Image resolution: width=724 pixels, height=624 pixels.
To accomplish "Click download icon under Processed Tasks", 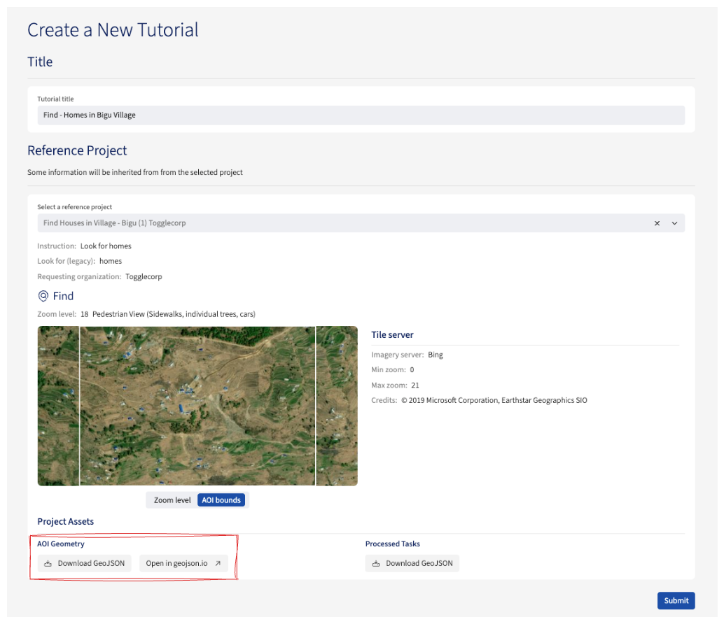I will (x=376, y=564).
